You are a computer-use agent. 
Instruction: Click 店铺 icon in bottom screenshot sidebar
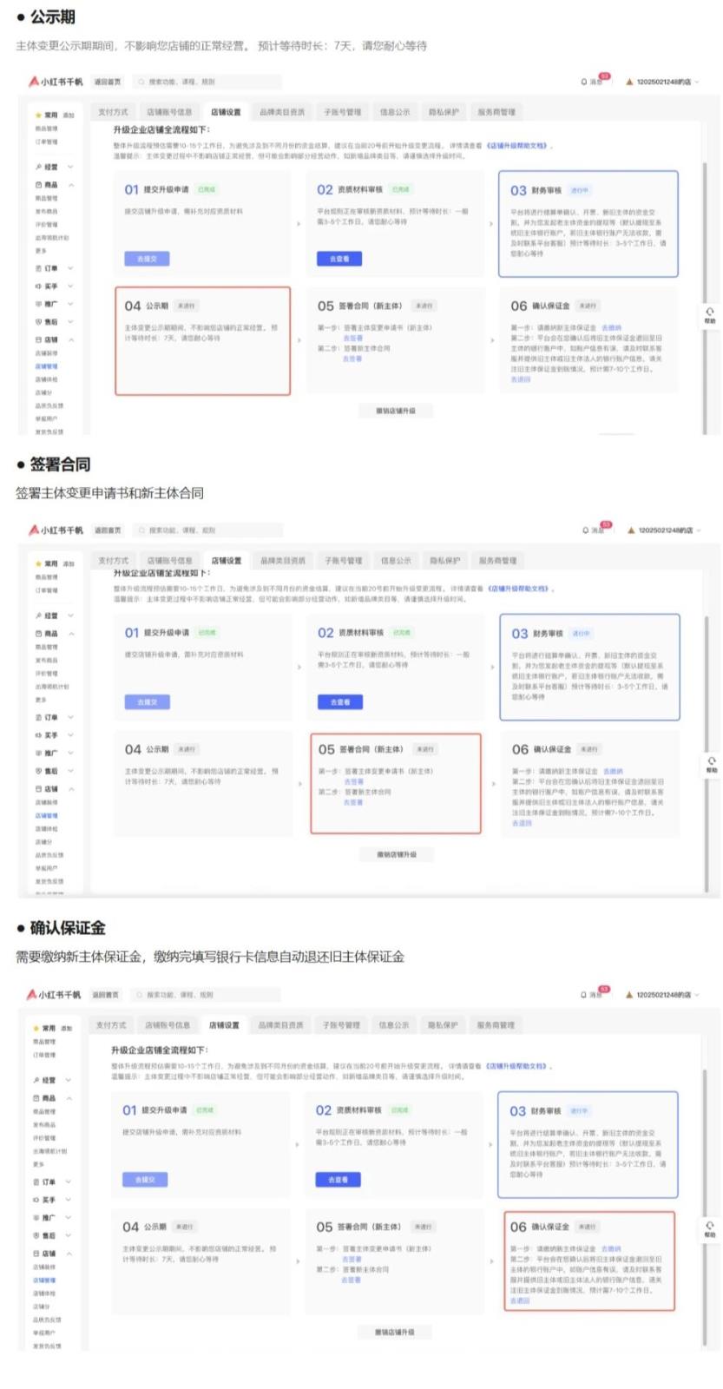36,1254
